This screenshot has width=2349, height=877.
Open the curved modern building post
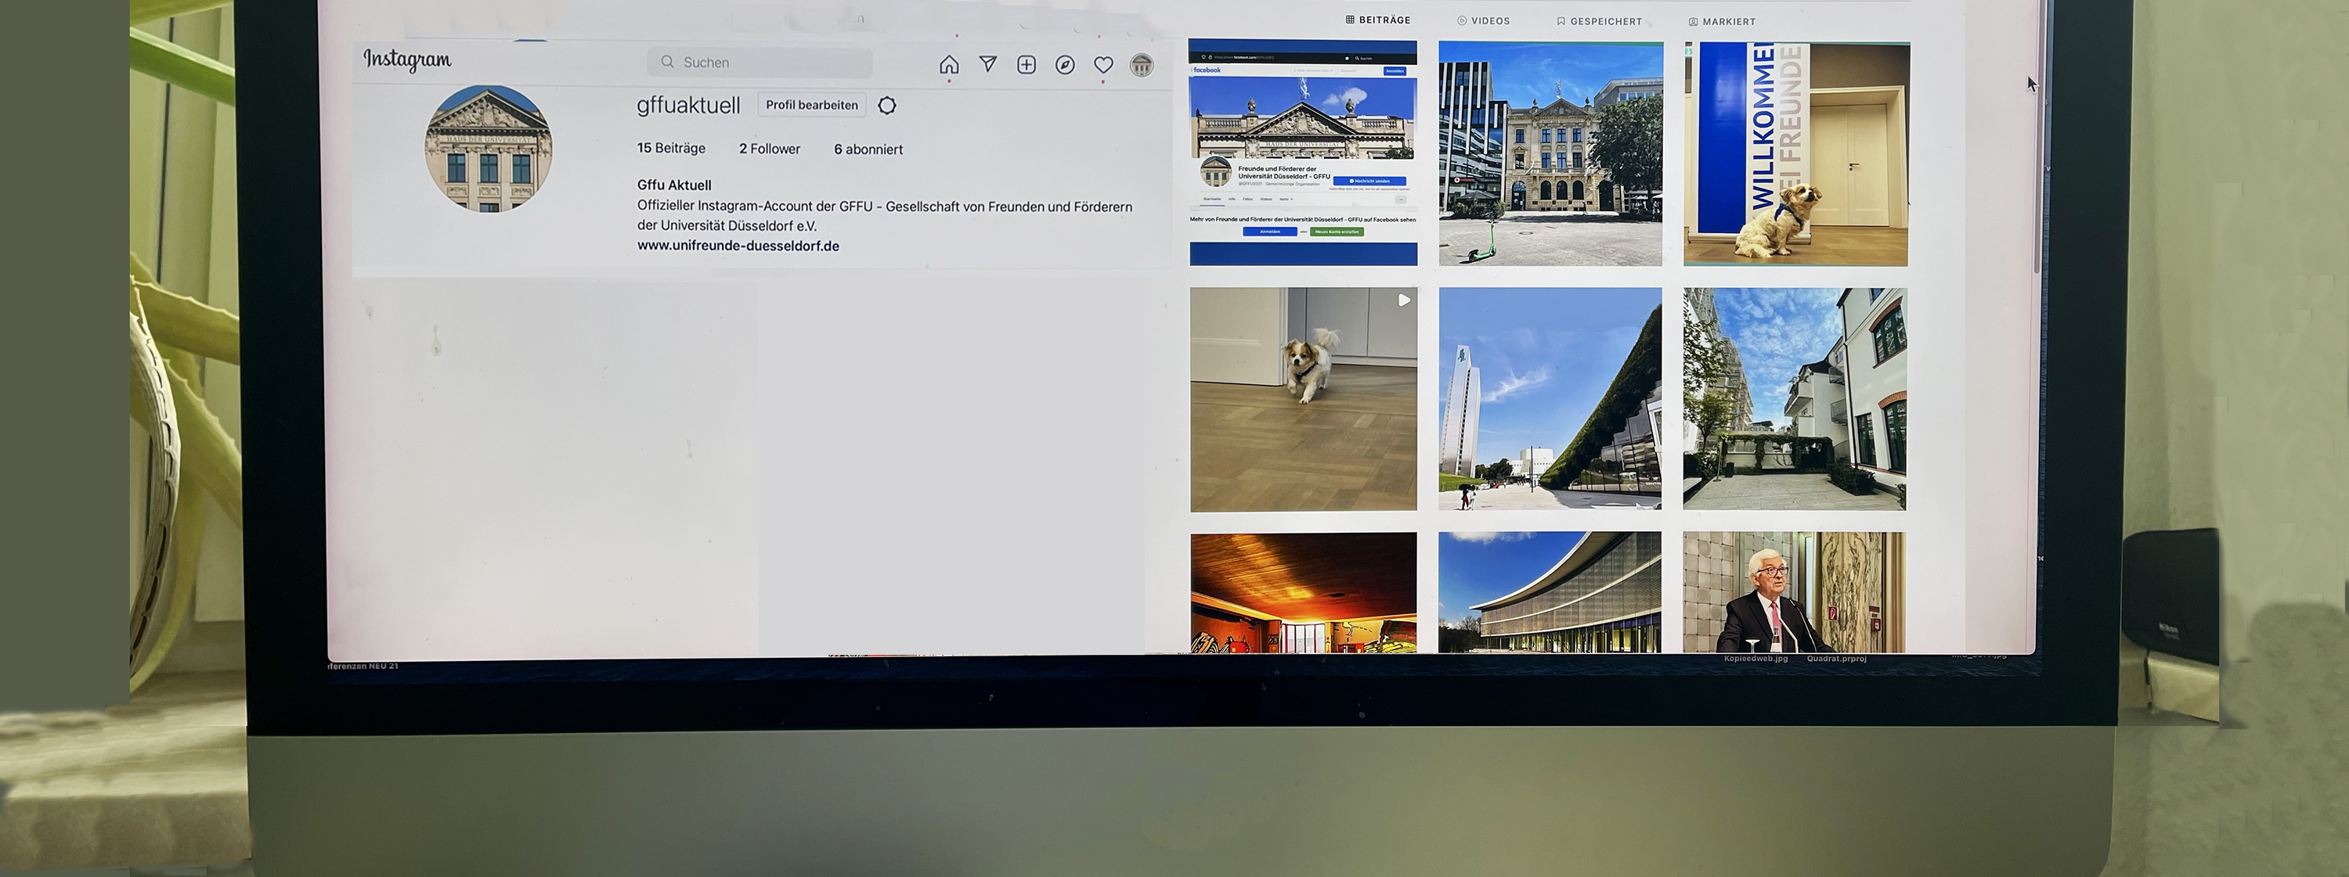pos(1550,593)
